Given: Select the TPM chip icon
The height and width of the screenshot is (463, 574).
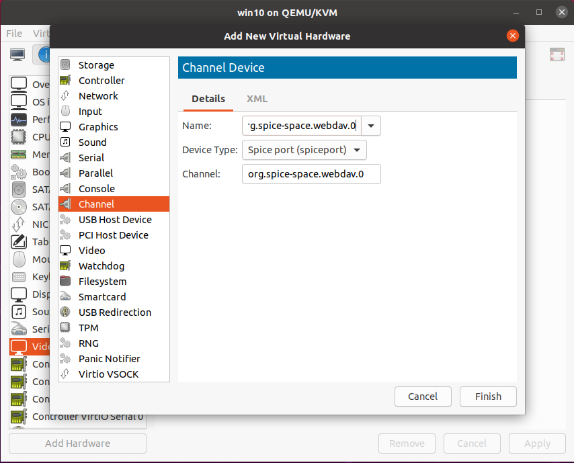Looking at the screenshot, I should pos(65,327).
